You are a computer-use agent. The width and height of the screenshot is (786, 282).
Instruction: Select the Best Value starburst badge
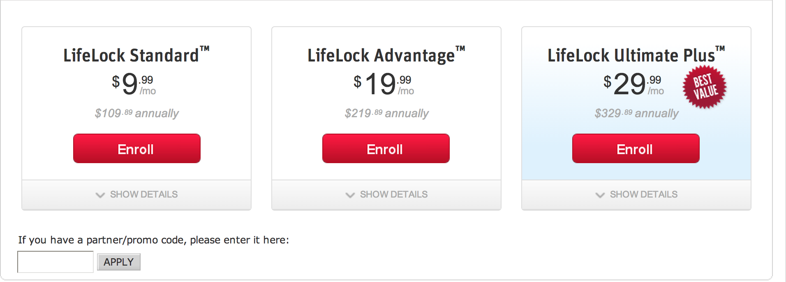705,86
